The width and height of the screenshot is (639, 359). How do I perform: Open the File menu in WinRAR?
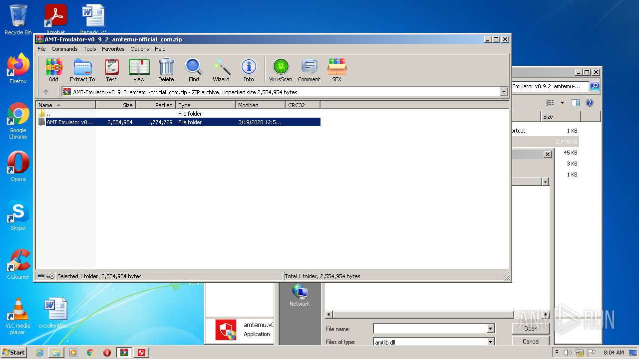point(41,49)
